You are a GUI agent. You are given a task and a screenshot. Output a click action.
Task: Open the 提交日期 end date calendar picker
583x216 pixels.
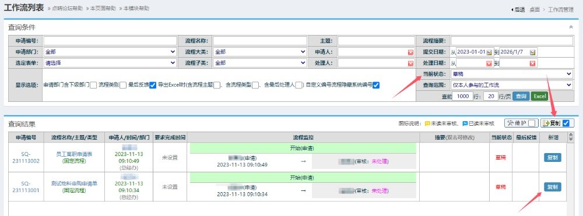[x=533, y=52]
